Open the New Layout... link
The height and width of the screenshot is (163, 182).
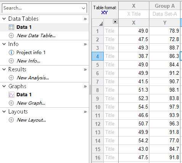(31, 120)
